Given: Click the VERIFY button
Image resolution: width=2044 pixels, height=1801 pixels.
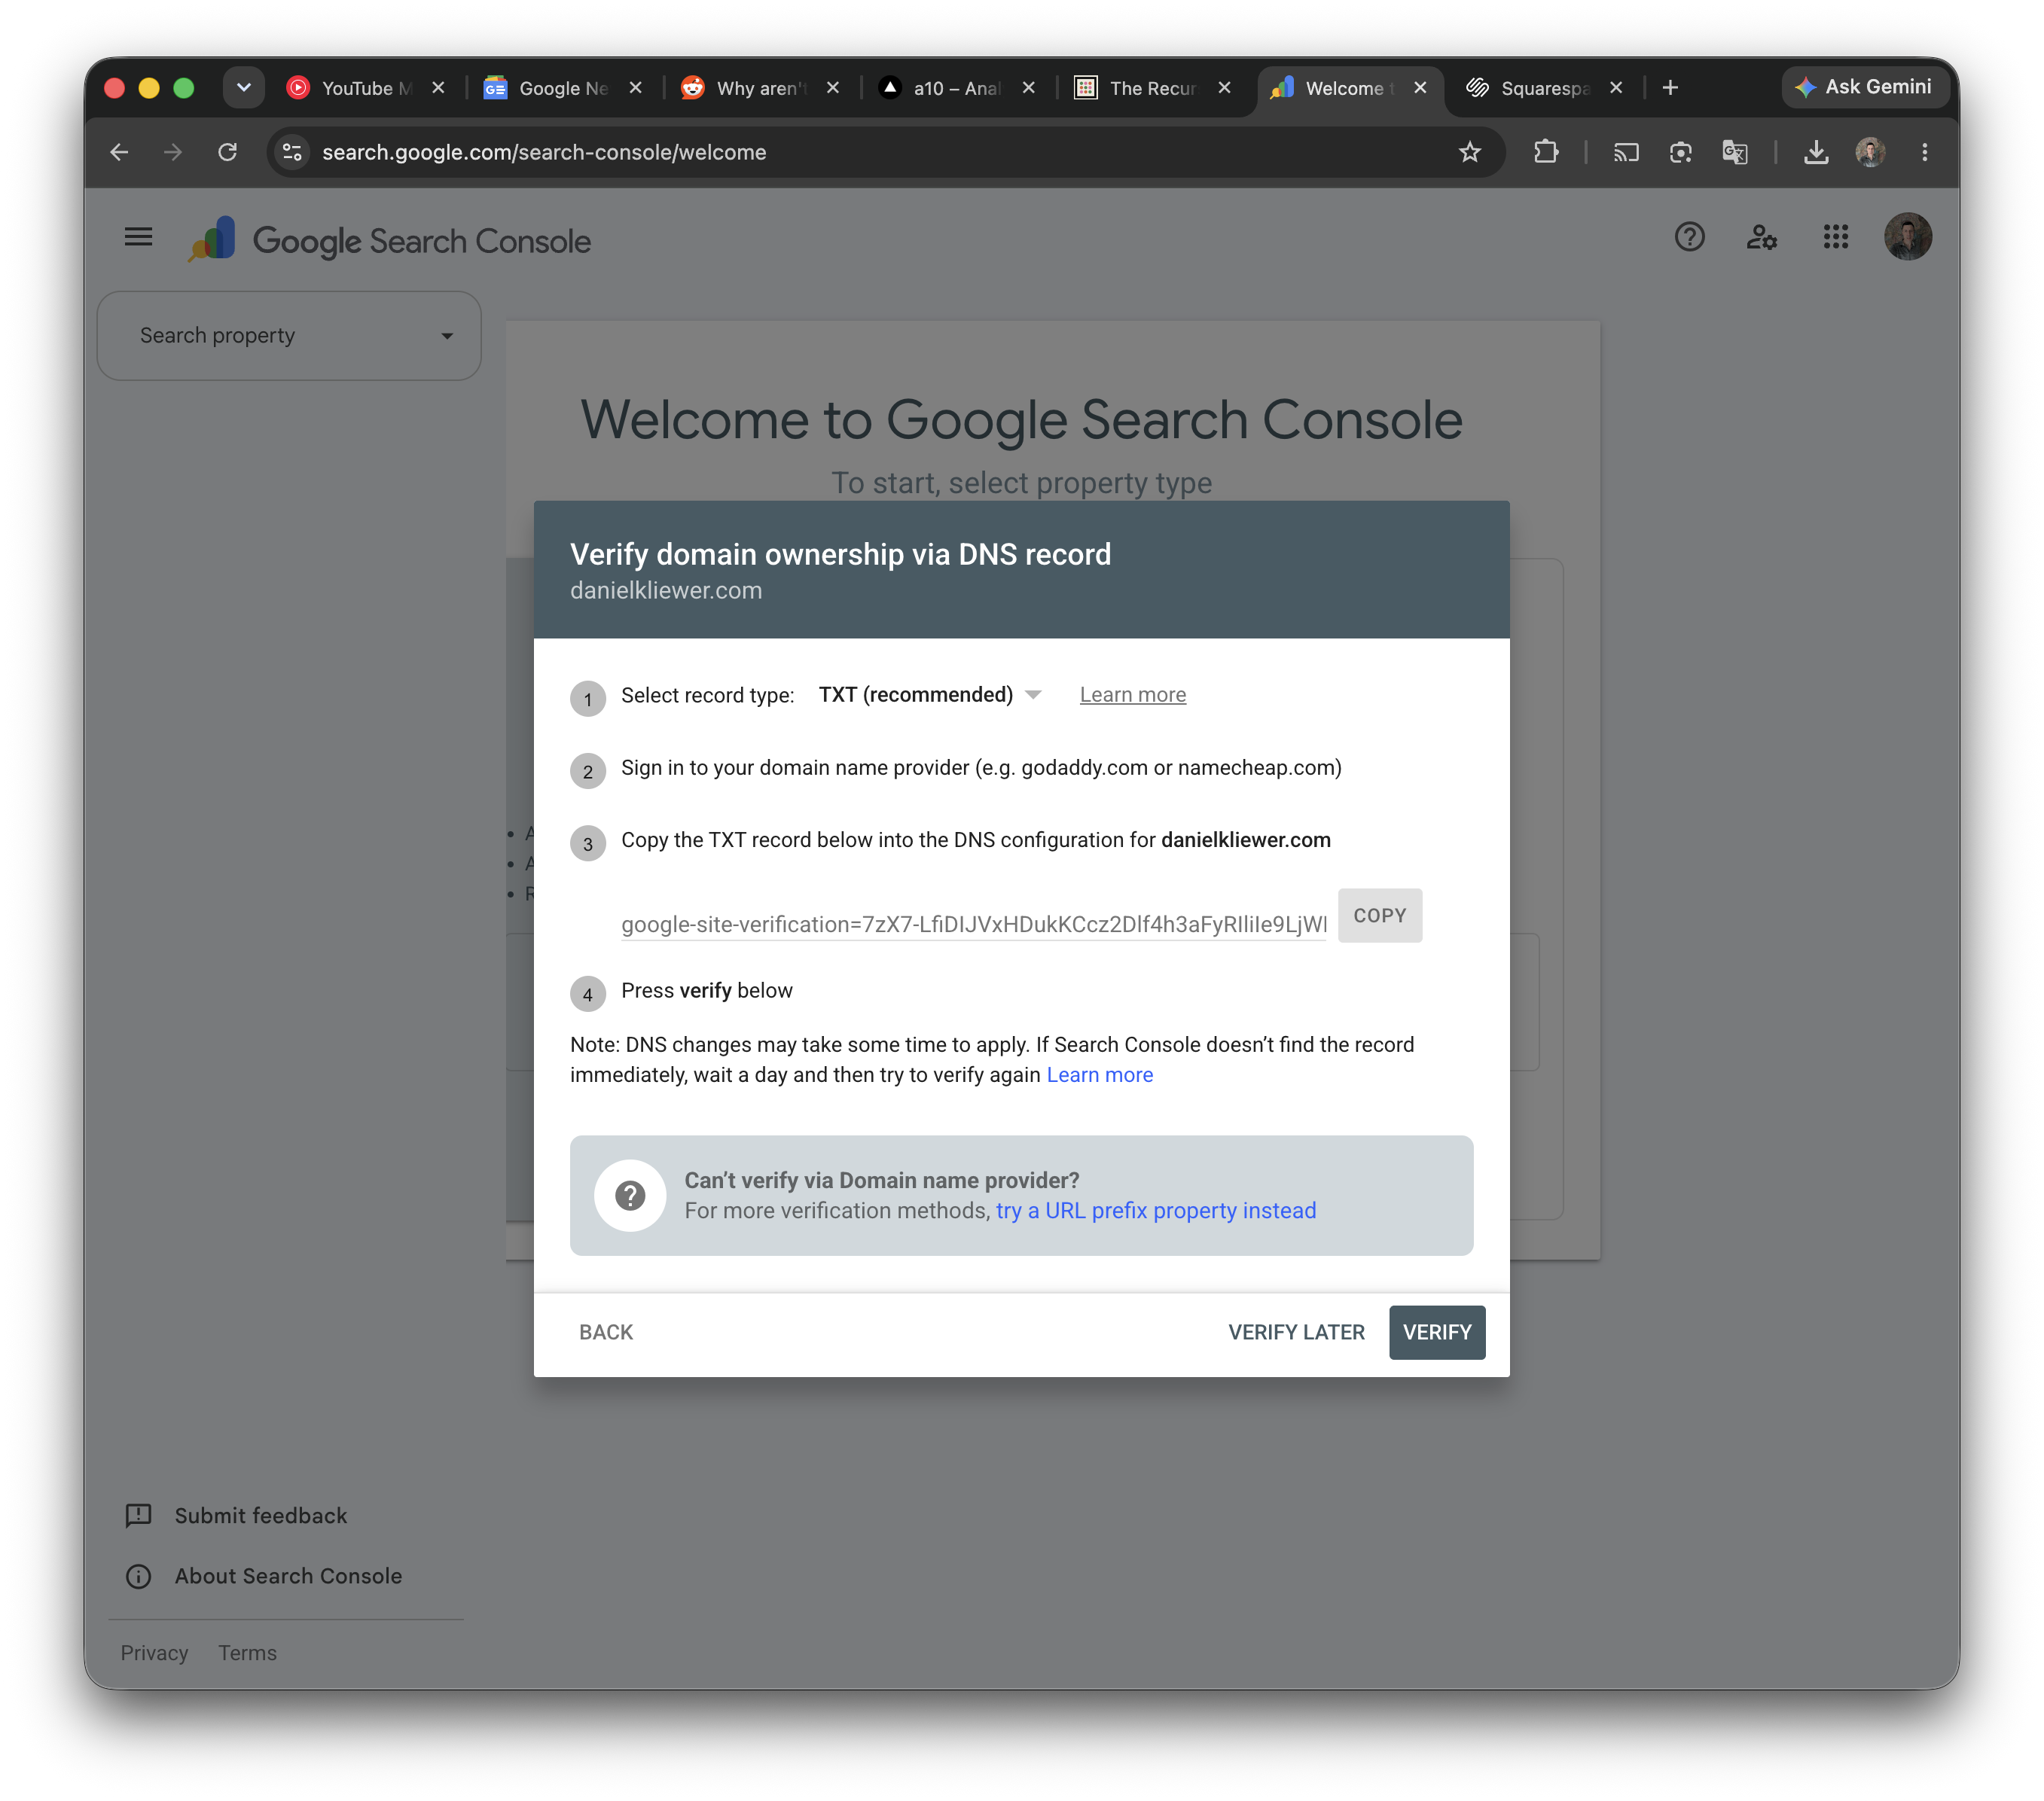Looking at the screenshot, I should pyautogui.click(x=1436, y=1331).
